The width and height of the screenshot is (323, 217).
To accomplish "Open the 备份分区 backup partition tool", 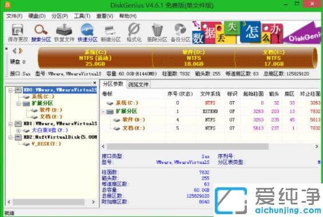I will [180, 33].
